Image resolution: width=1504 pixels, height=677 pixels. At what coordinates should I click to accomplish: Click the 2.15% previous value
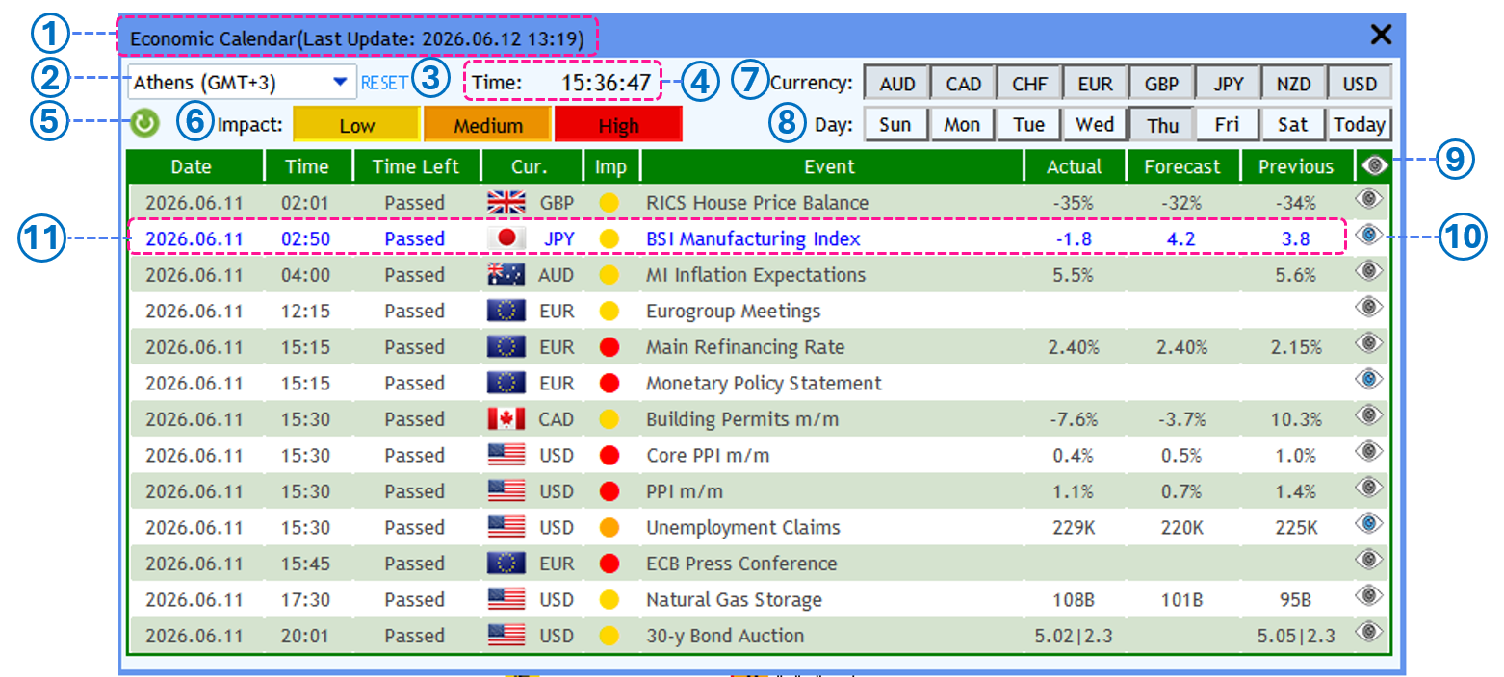pos(1296,347)
